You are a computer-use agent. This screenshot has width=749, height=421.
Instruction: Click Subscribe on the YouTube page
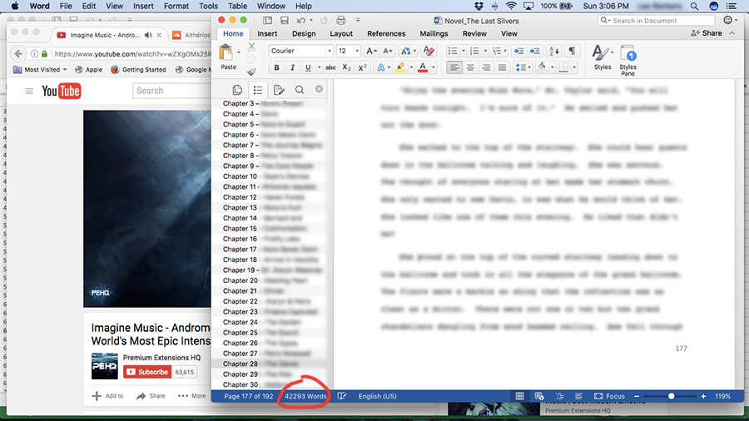pyautogui.click(x=147, y=372)
